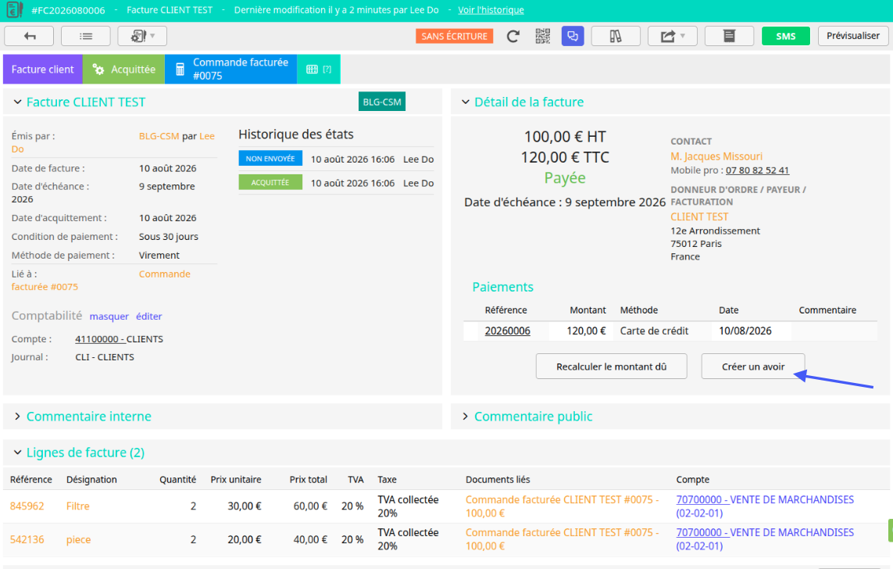Click the gears icon on Acquittée tab
Screen dimensions: 893x569
coord(98,70)
